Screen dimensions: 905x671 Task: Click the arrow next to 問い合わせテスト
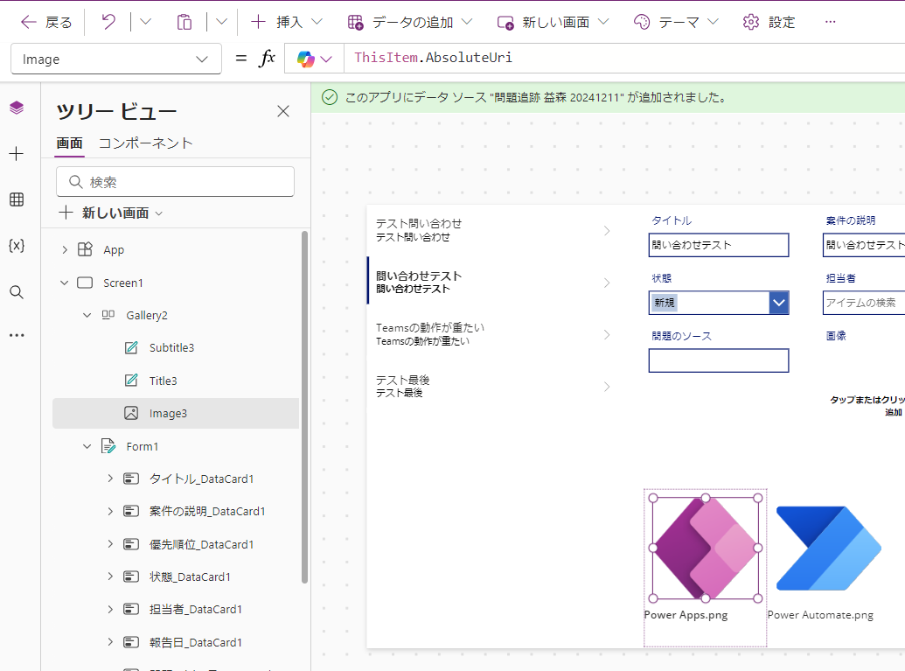coord(607,283)
